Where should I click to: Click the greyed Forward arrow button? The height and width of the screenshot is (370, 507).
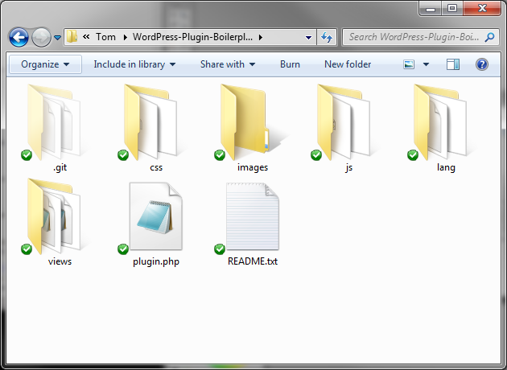(41, 38)
